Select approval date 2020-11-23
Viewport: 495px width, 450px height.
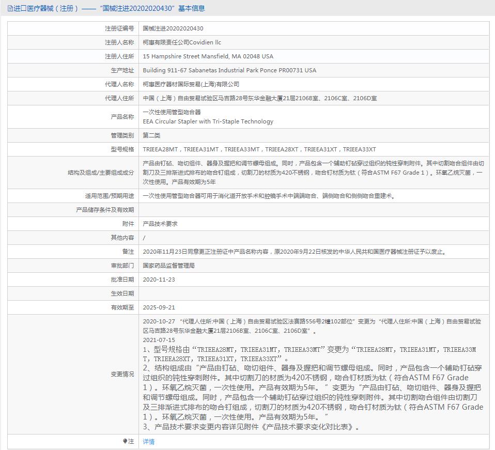coord(159,280)
